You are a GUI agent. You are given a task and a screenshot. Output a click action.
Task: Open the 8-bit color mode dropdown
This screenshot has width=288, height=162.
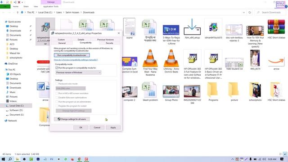(x=71, y=88)
